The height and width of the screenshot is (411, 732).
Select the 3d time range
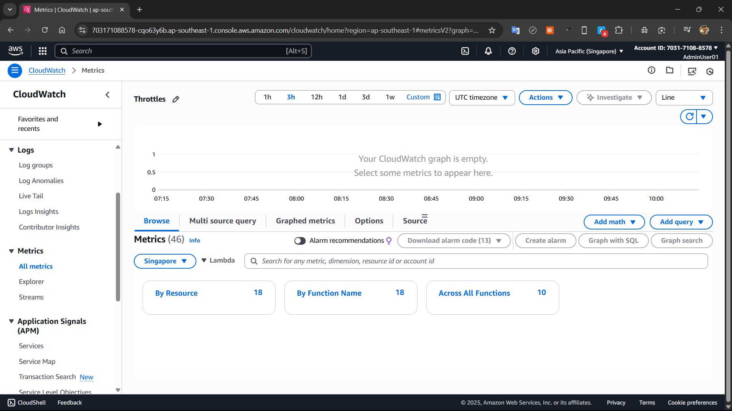click(x=366, y=97)
